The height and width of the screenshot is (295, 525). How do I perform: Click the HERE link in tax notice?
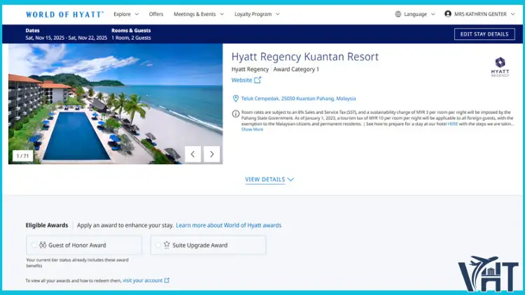pyautogui.click(x=452, y=124)
